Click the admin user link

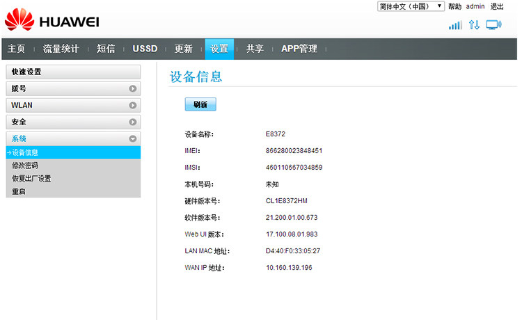click(475, 6)
